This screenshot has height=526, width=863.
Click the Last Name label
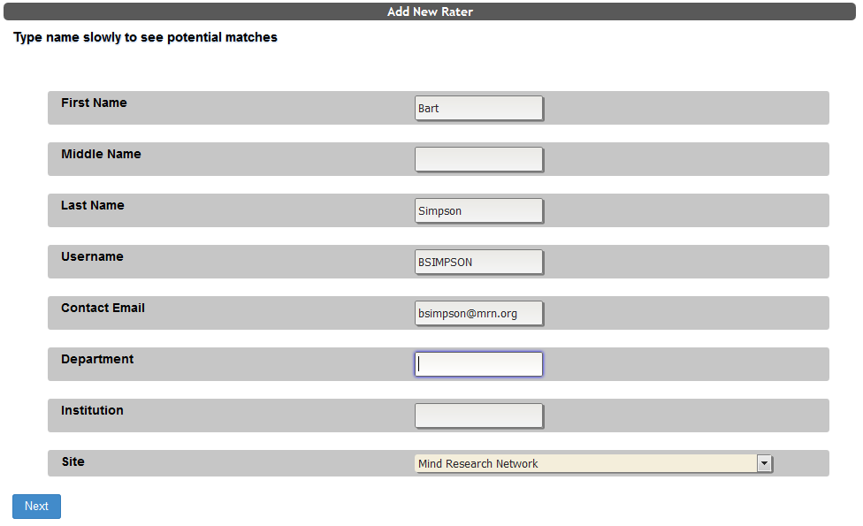93,205
